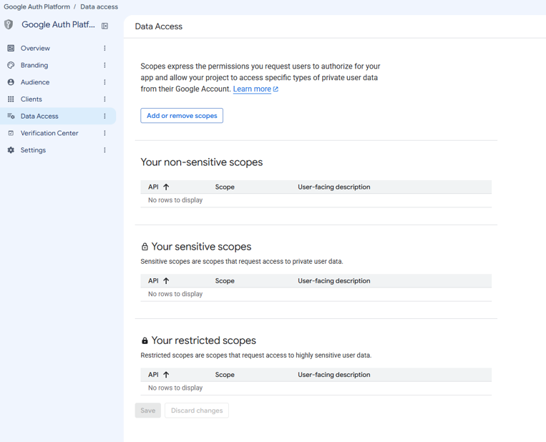Click the Save button
This screenshot has width=546, height=442.
point(148,411)
